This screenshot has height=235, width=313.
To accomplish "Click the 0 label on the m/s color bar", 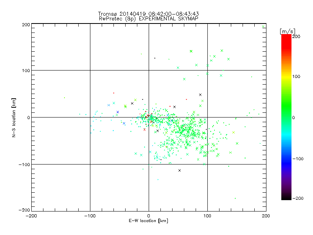I will (293, 117).
